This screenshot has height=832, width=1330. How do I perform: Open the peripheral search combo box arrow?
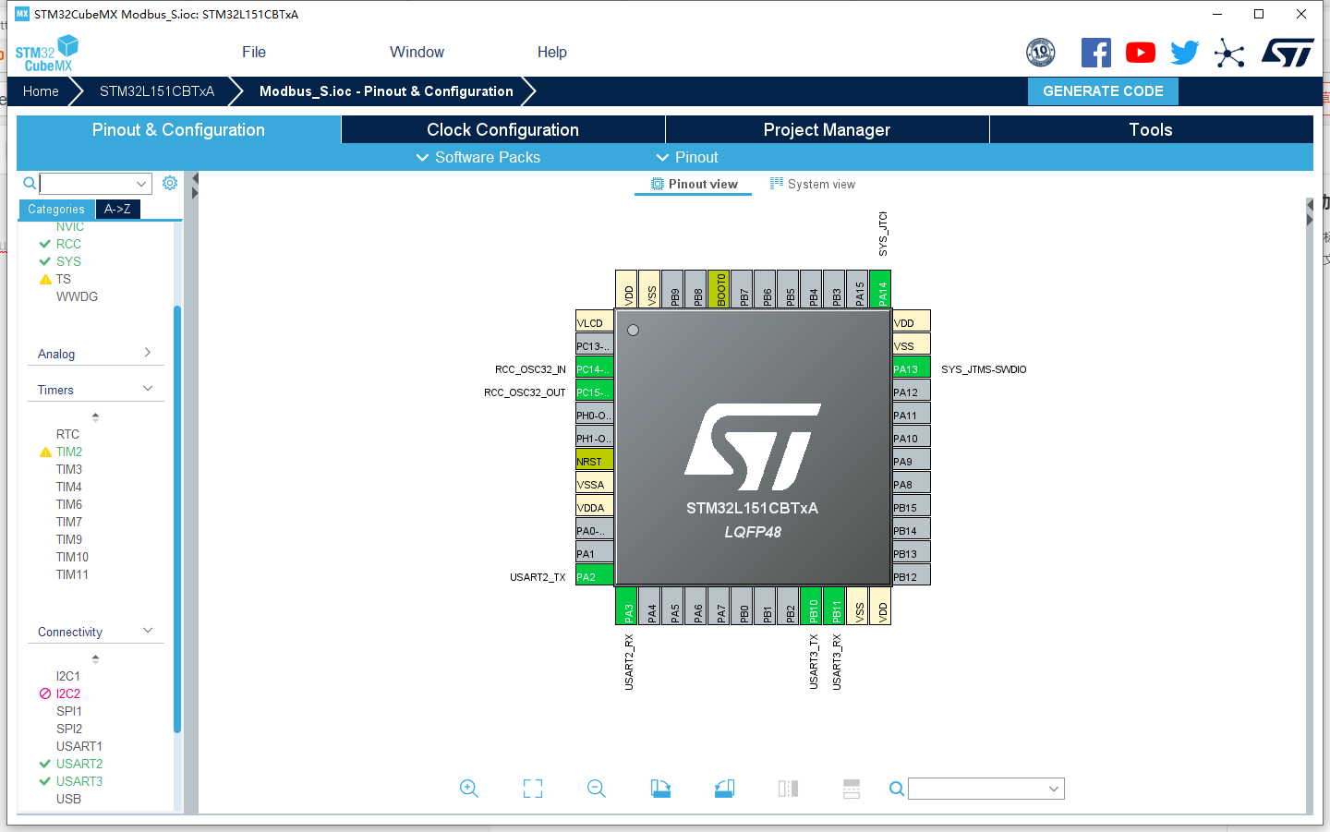[141, 183]
